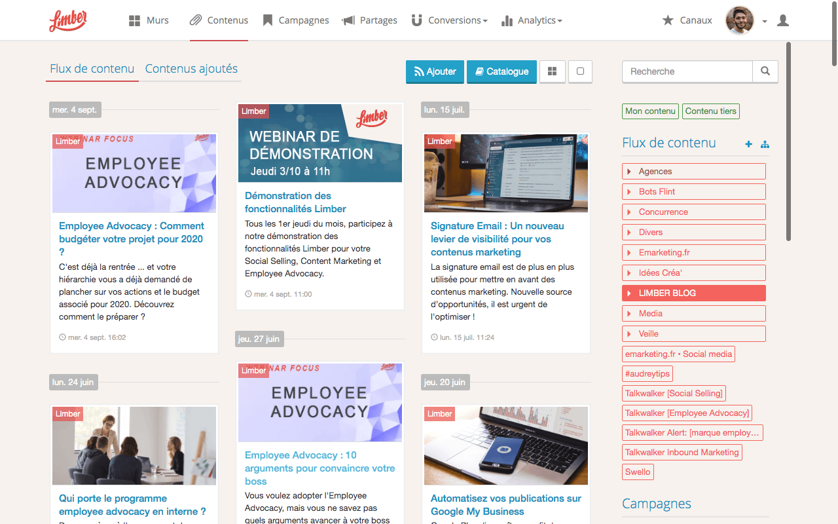Image resolution: width=838 pixels, height=524 pixels.
Task: Switch to single column view
Action: coord(580,71)
